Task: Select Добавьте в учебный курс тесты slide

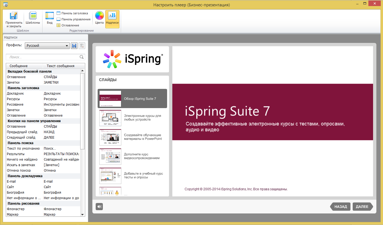Action: (132, 175)
